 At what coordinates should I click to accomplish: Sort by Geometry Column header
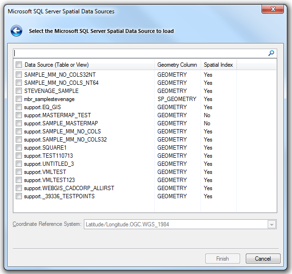[177, 65]
